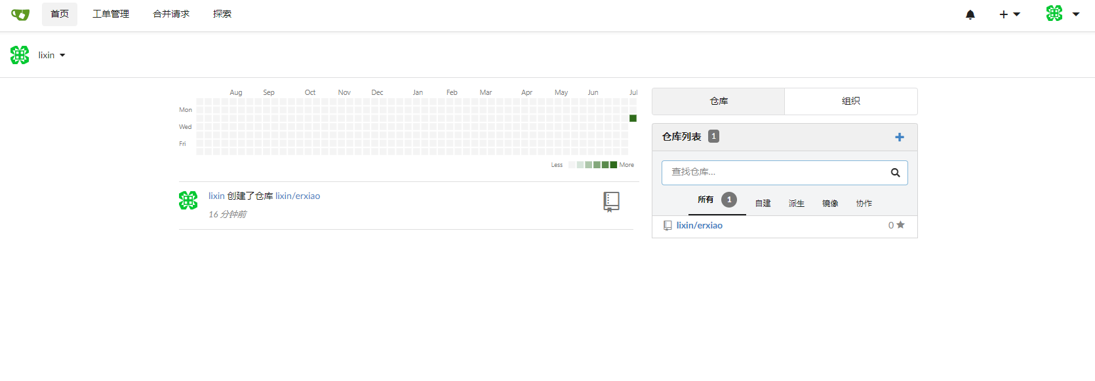
Task: Select the 工单管理 menu item
Action: tap(110, 13)
